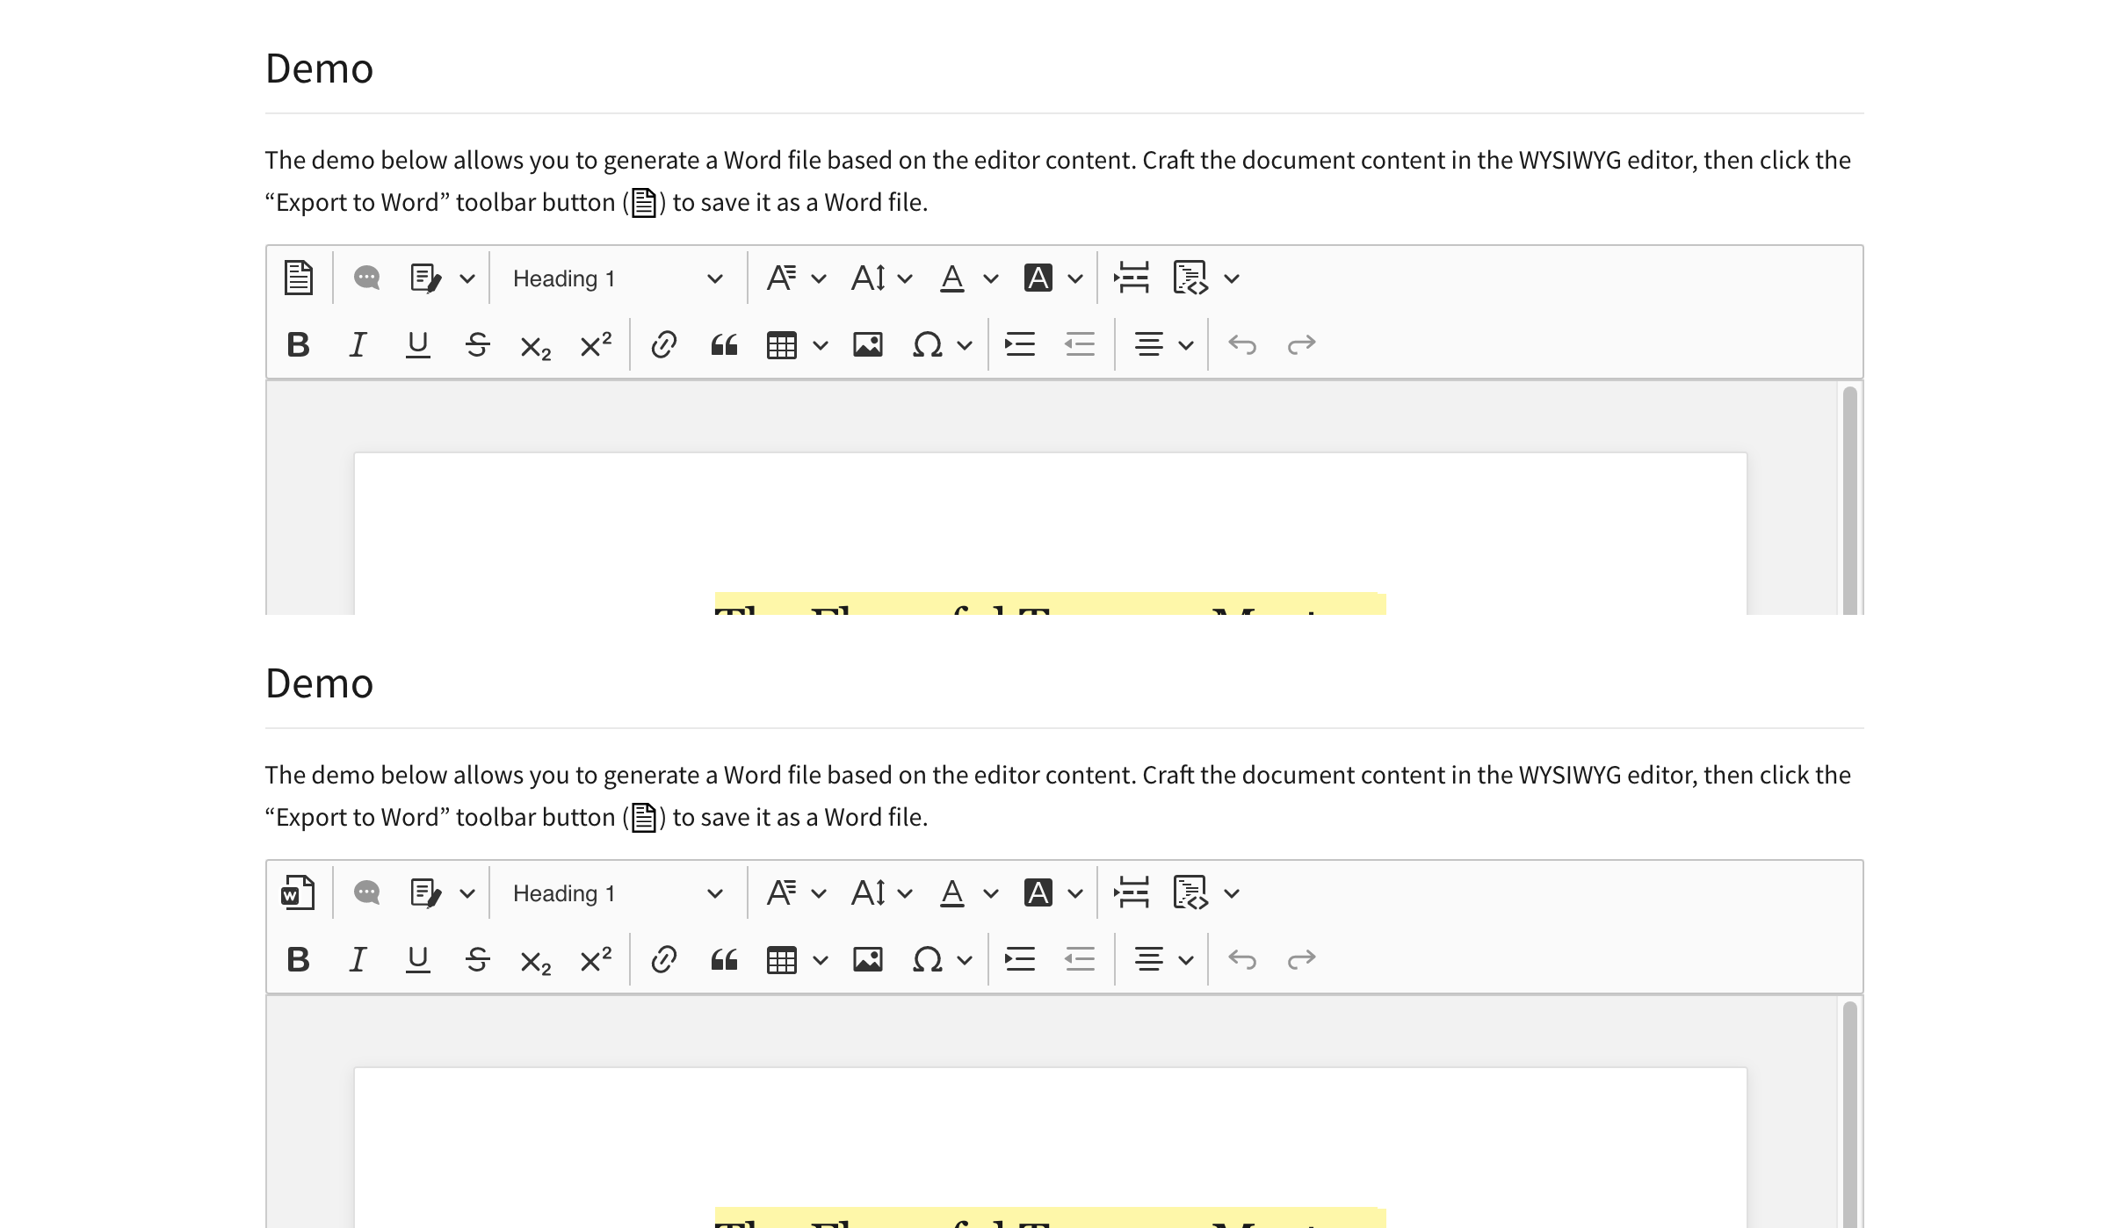The image size is (2105, 1228).
Task: Toggle Italic in the first editor toolbar
Action: point(358,344)
